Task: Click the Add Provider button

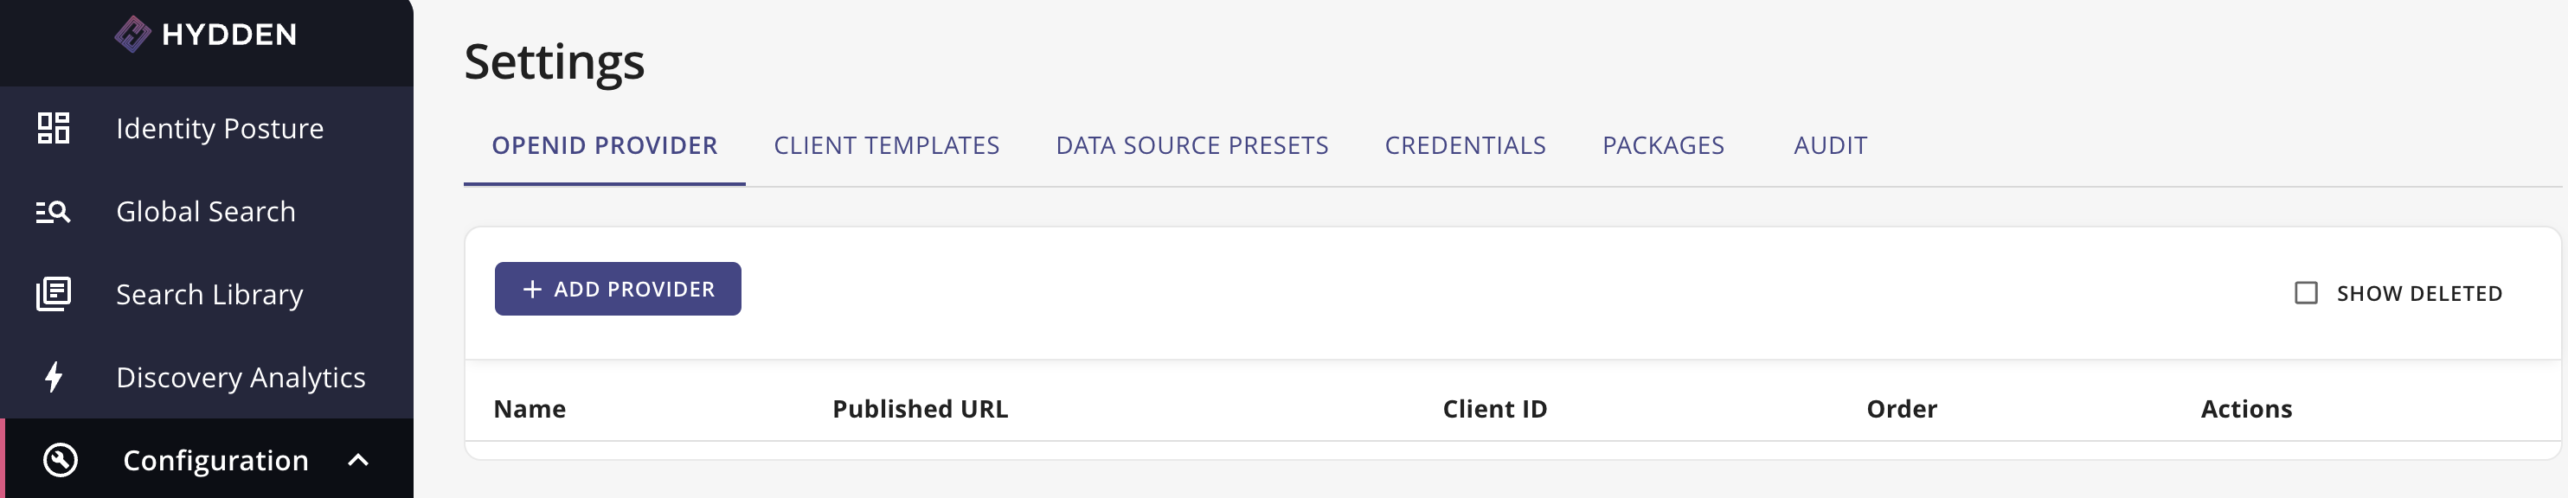Action: pyautogui.click(x=616, y=288)
